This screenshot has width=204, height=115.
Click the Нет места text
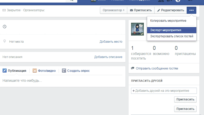pos(16,42)
